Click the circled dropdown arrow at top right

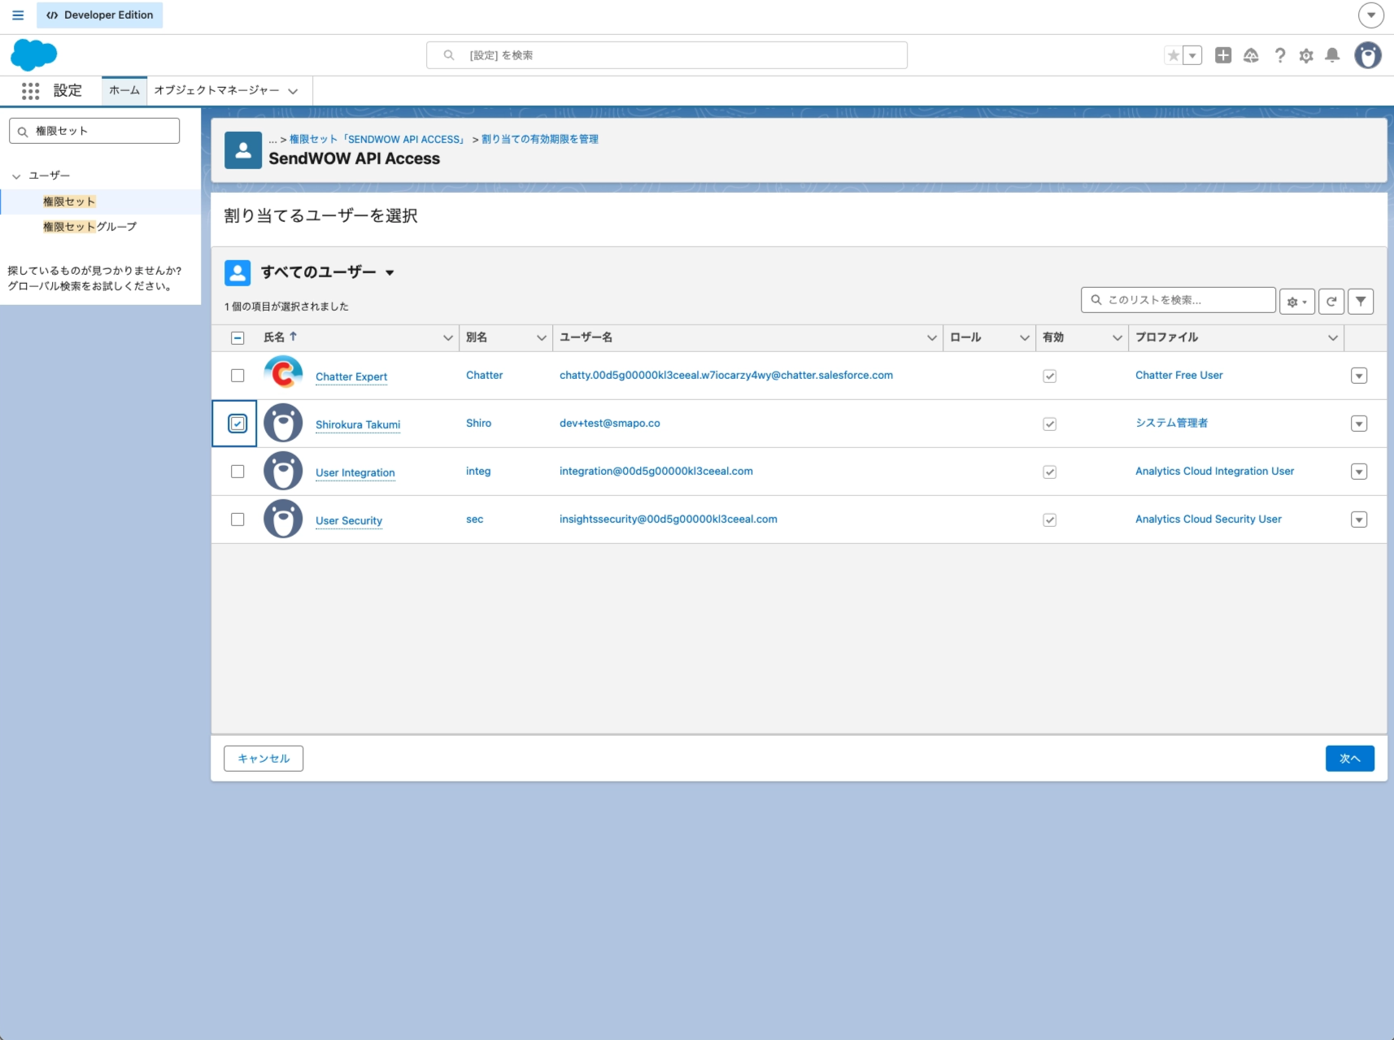pos(1371,15)
